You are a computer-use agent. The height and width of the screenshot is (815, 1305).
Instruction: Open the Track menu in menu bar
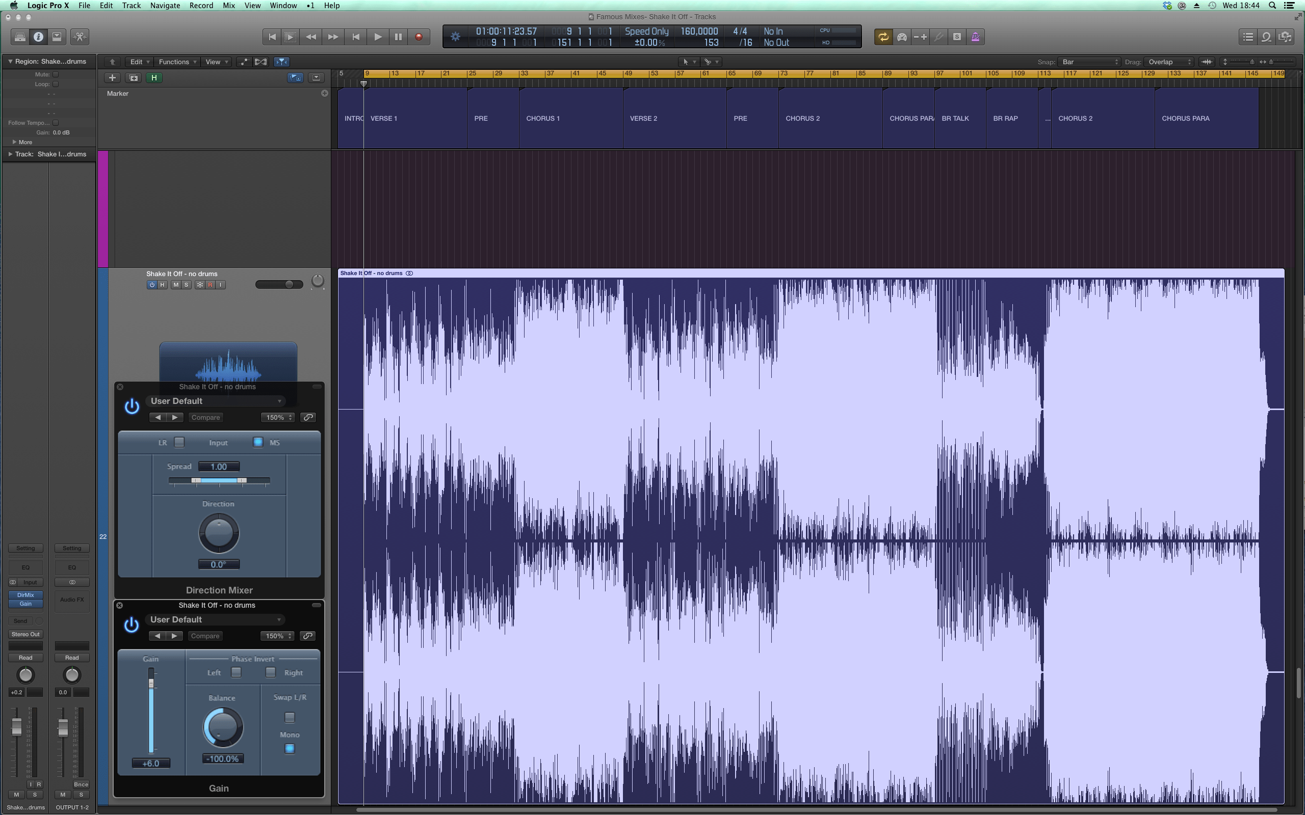click(131, 6)
